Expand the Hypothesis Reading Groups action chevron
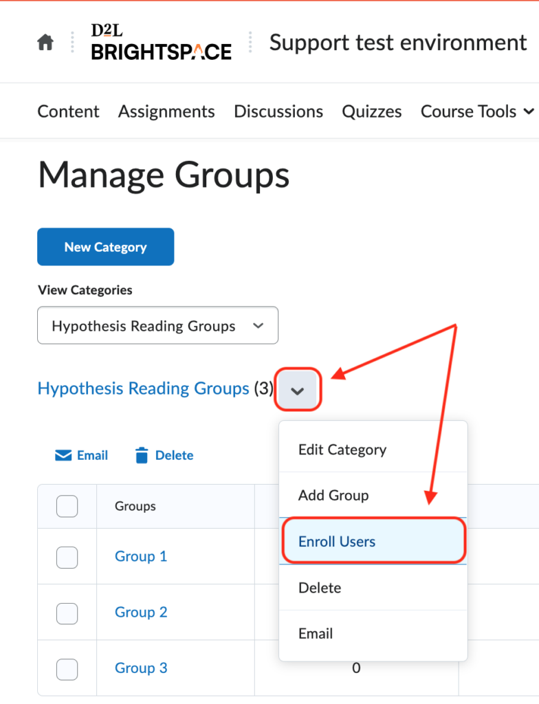539x704 pixels. [298, 390]
